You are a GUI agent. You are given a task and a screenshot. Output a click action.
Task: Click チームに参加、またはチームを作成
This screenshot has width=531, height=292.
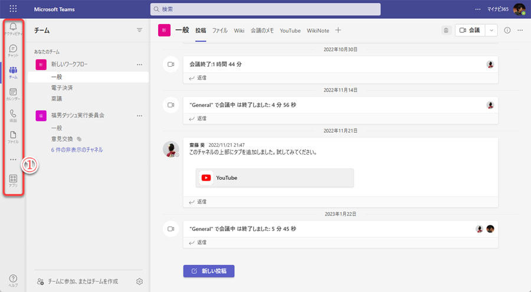77,281
